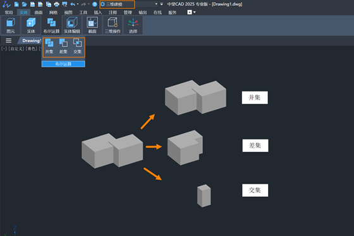
Task: Redo the last undone action
Action: pyautogui.click(x=83, y=4)
